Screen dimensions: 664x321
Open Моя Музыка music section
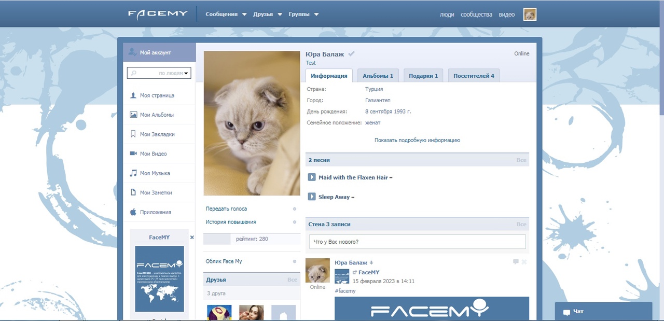tap(155, 173)
